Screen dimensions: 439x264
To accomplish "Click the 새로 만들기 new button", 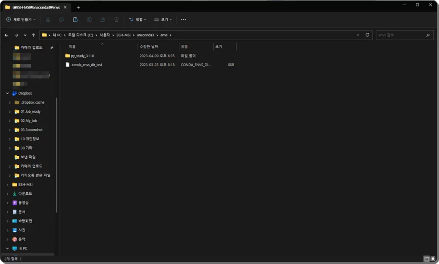I will (21, 20).
